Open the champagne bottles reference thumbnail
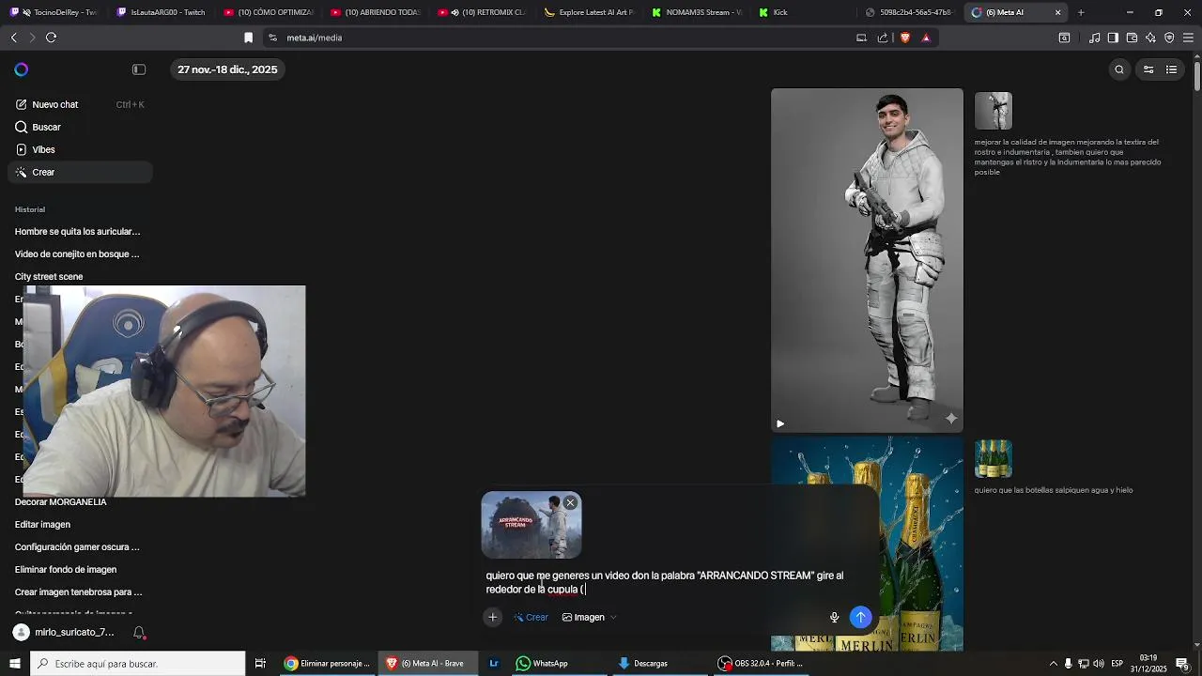The width and height of the screenshot is (1202, 676). [x=994, y=459]
